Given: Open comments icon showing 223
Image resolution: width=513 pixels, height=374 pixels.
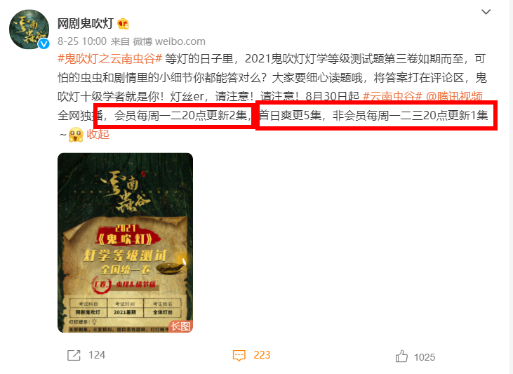Looking at the screenshot, I should (239, 355).
